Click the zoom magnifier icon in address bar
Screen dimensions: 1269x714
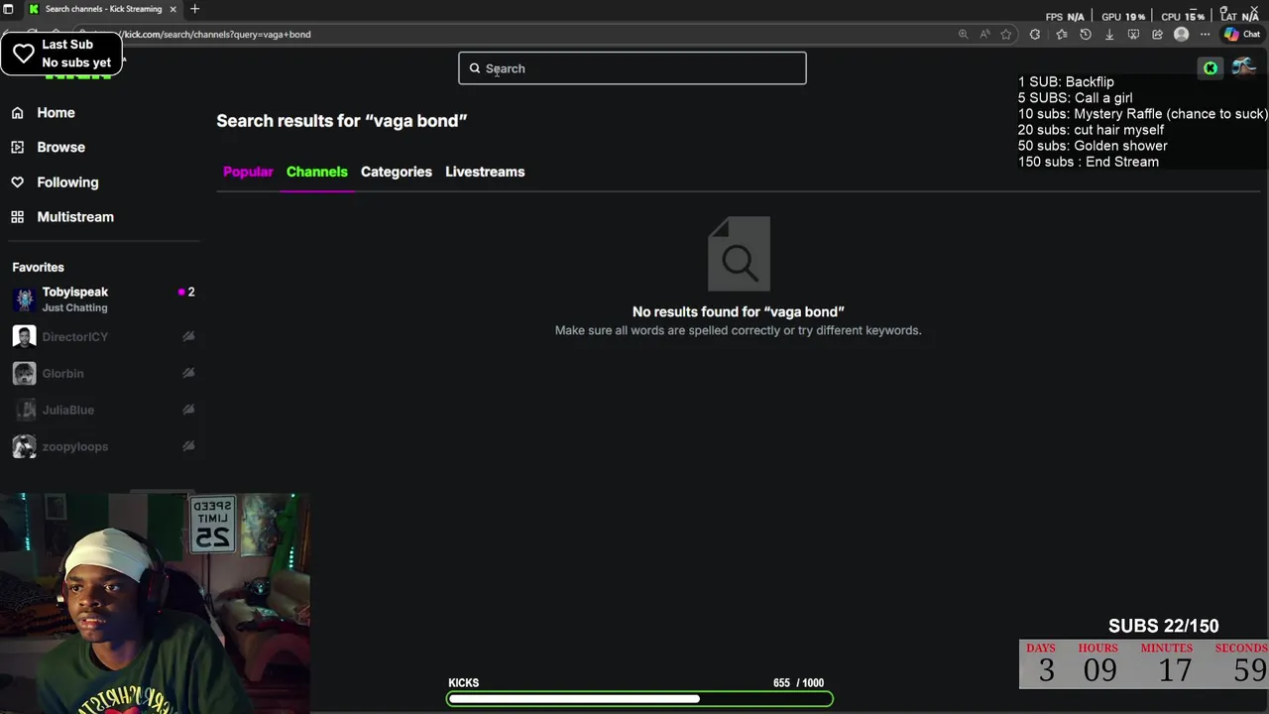coord(963,35)
